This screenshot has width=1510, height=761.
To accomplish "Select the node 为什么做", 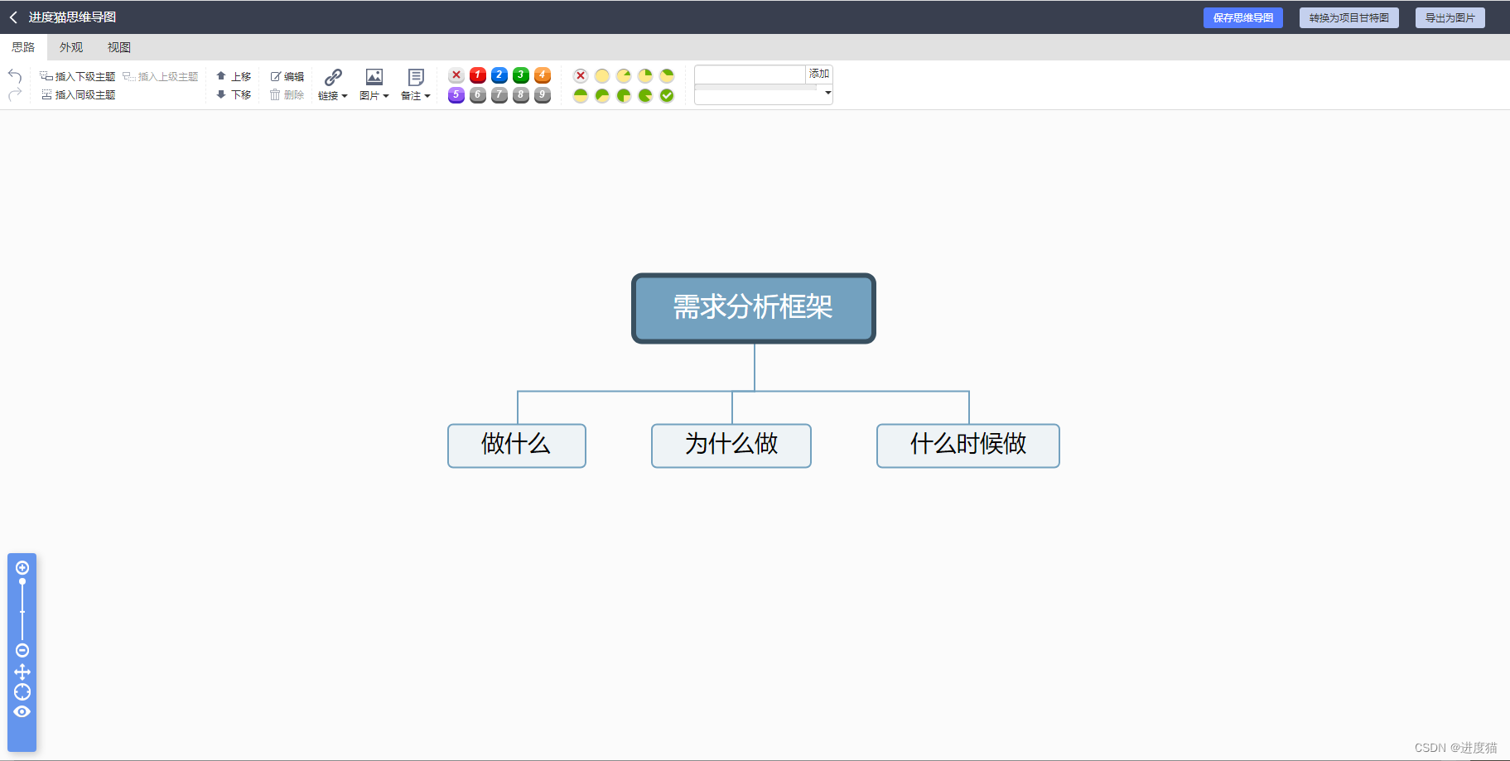I will coord(731,446).
